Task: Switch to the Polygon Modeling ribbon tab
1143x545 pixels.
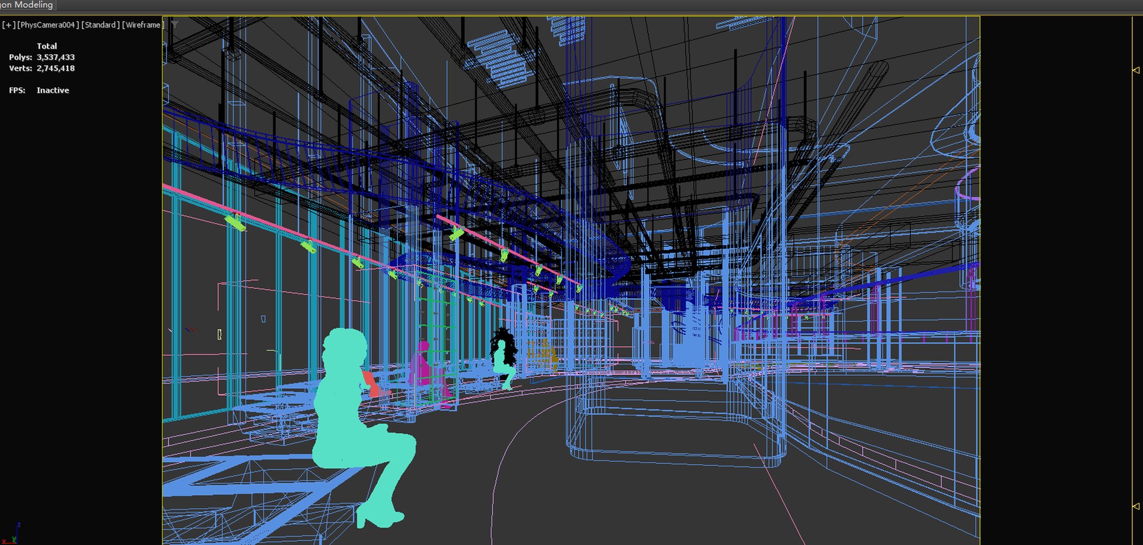Action: 27,5
